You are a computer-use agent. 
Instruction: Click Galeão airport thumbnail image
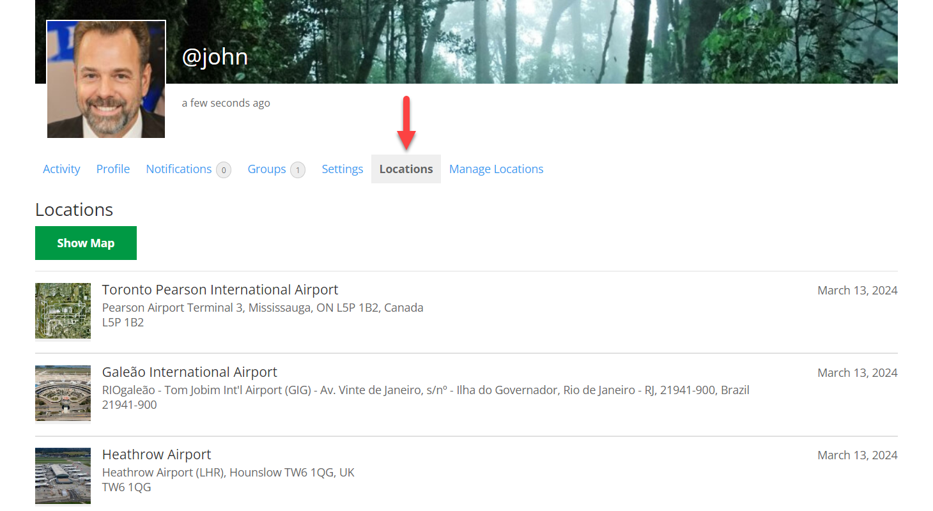63,393
